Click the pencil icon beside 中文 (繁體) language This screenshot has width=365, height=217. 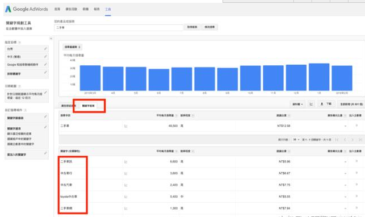point(45,56)
